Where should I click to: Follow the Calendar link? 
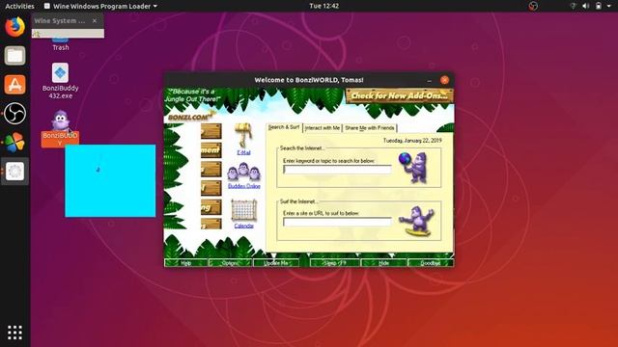[x=244, y=226]
